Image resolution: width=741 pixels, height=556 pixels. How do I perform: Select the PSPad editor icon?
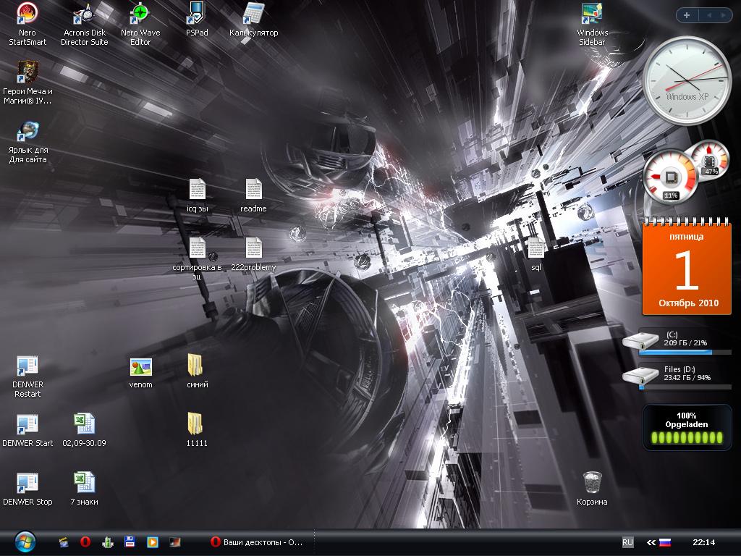[196, 13]
